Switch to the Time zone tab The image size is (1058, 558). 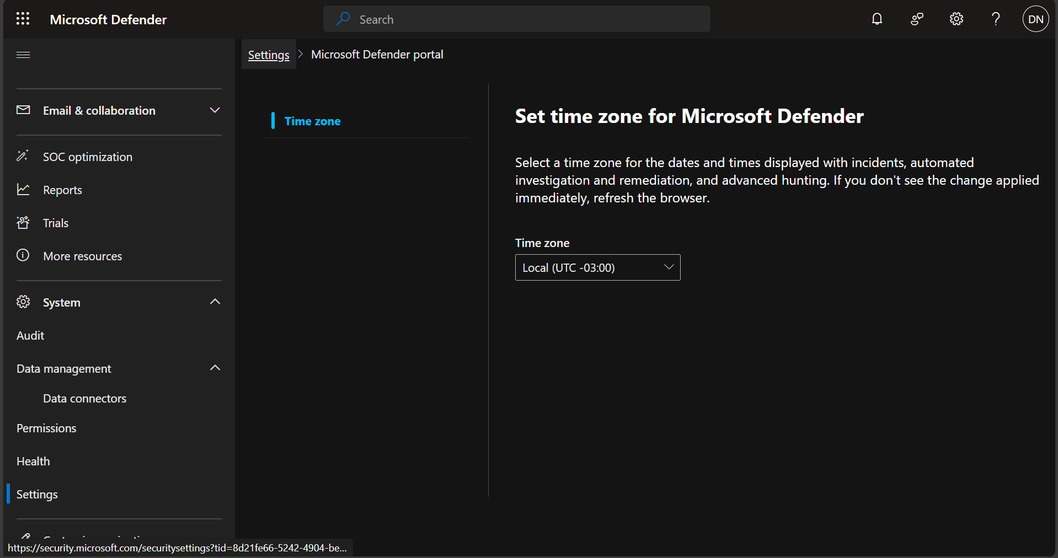coord(312,121)
